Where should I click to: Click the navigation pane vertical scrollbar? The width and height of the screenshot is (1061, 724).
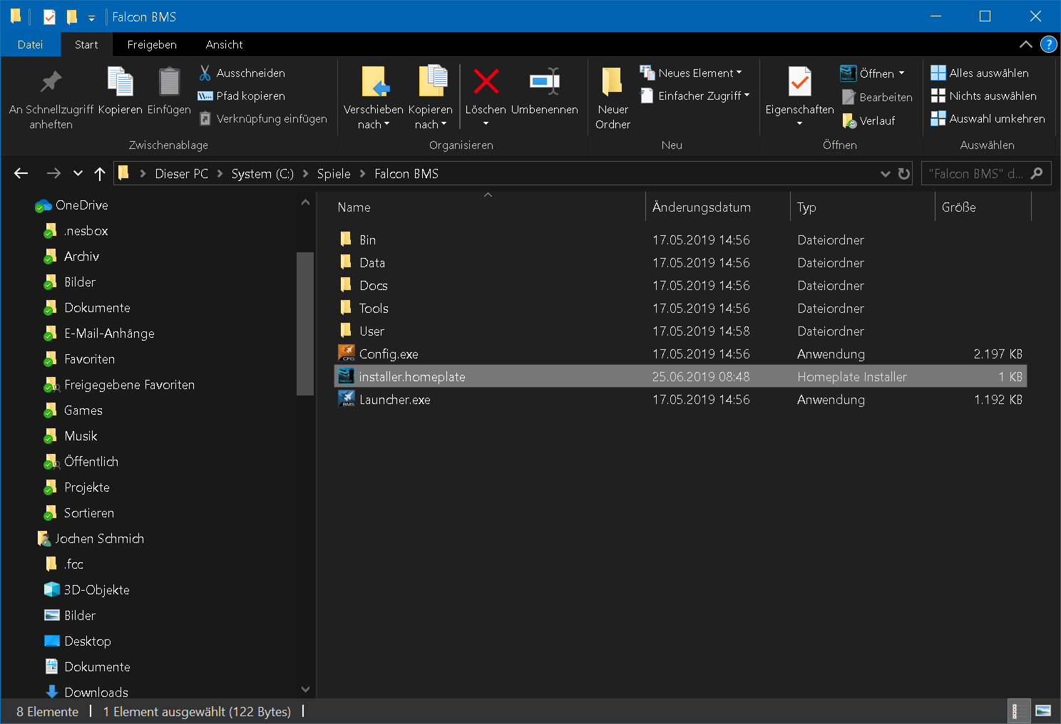click(305, 323)
